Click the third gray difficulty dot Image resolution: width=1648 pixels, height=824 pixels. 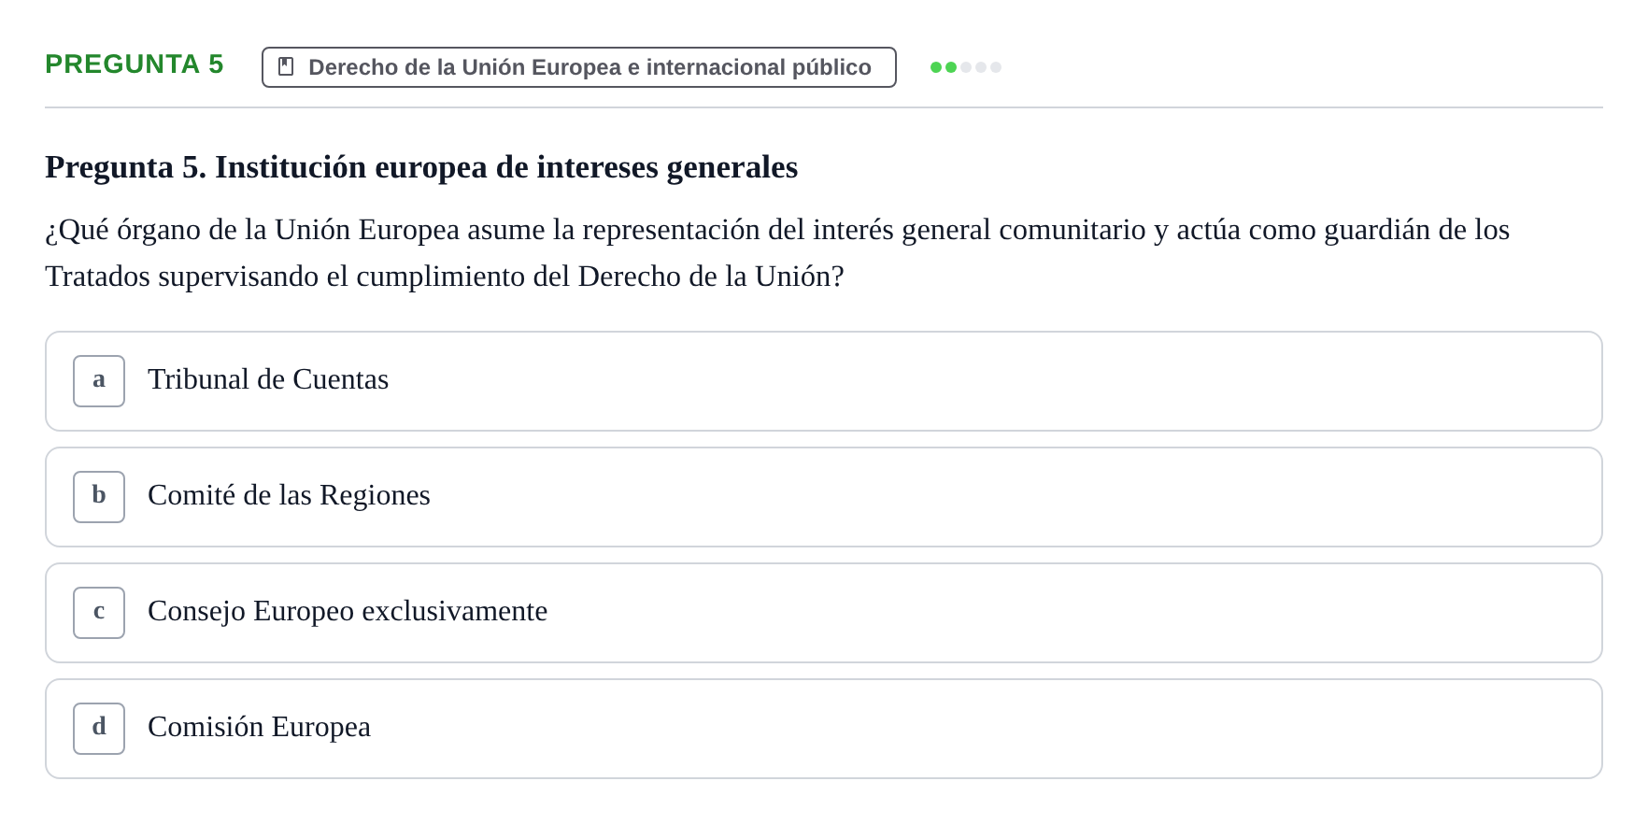pos(966,67)
